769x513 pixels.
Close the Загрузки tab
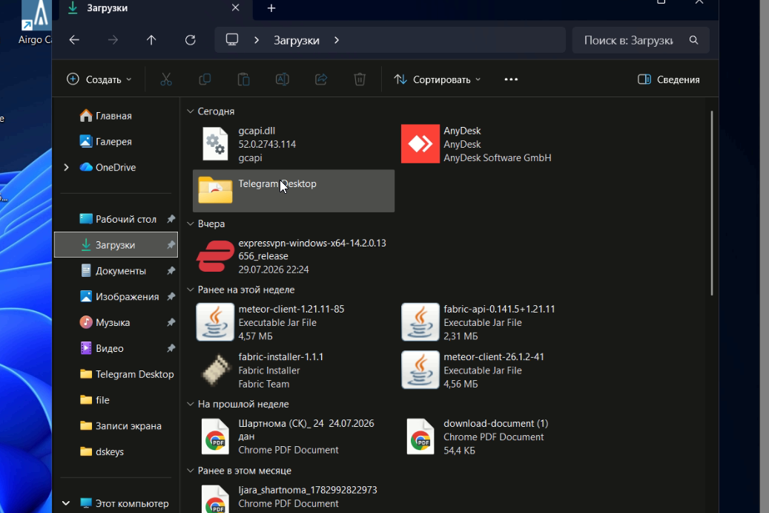point(235,8)
